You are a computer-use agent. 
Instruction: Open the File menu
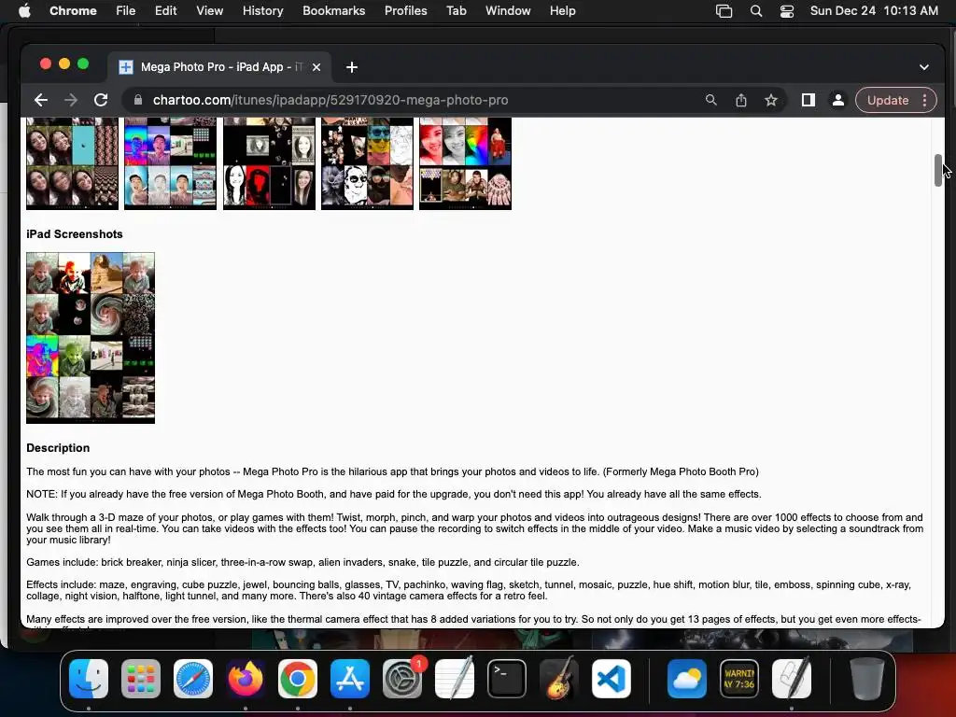[126, 10]
